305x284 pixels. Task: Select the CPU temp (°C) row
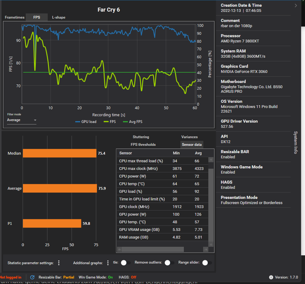[x=162, y=184]
